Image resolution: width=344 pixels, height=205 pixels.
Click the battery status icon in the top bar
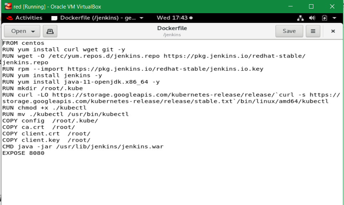pos(324,18)
